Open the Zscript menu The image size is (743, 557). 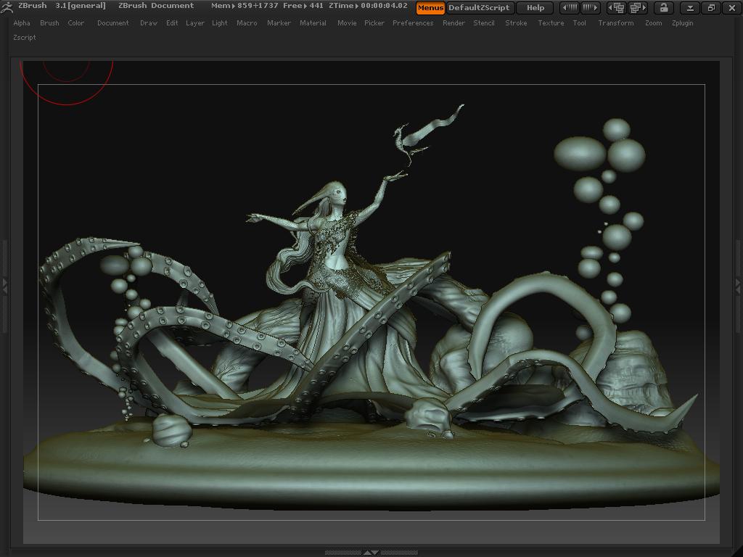pos(25,38)
